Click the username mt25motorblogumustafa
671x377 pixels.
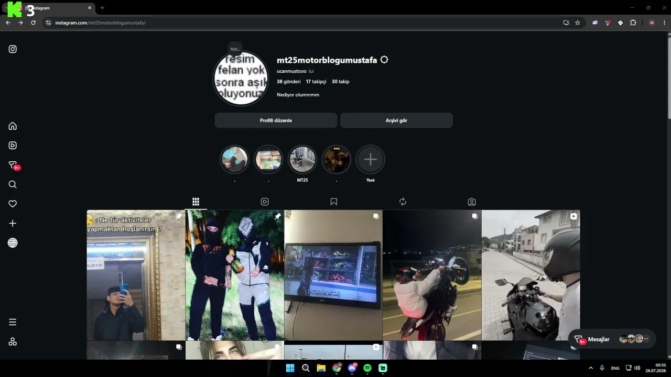tap(327, 60)
